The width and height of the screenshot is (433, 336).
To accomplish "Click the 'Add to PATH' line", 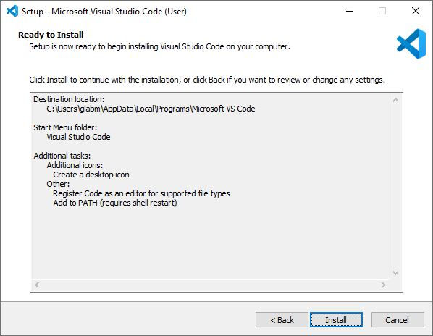I will 115,203.
